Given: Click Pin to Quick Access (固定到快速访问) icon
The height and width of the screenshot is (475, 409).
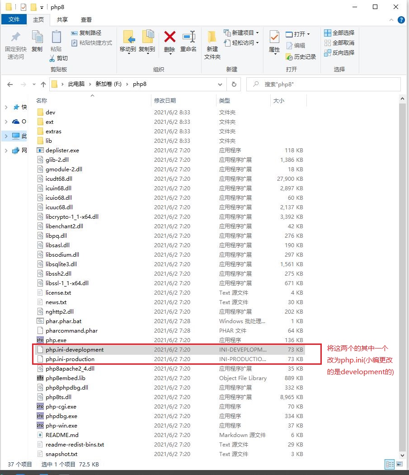Looking at the screenshot, I should [16, 37].
